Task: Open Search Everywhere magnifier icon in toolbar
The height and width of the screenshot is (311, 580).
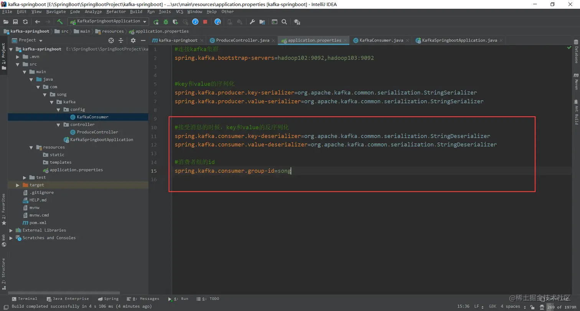Action: 284,22
